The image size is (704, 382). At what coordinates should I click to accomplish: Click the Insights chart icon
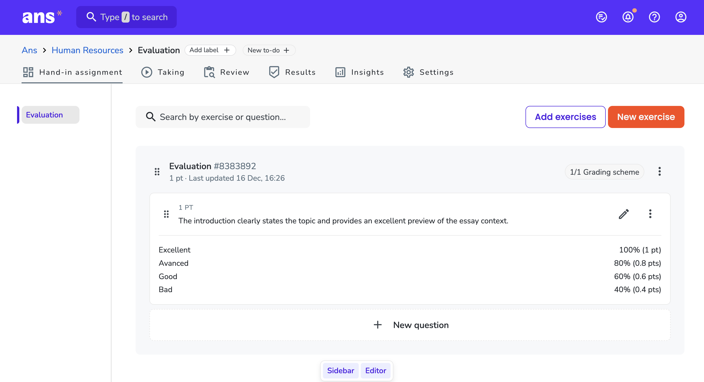340,72
